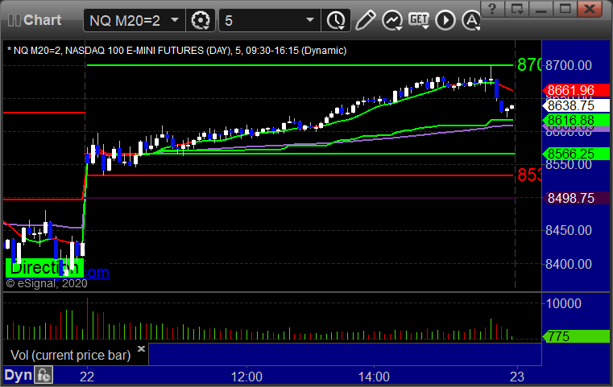The image size is (613, 387).
Task: Select the pencil drawing tools icon
Action: [x=365, y=20]
